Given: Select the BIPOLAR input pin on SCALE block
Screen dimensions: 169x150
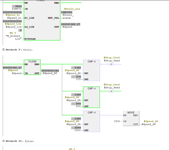Looking at the screenshot, I should (30, 39).
